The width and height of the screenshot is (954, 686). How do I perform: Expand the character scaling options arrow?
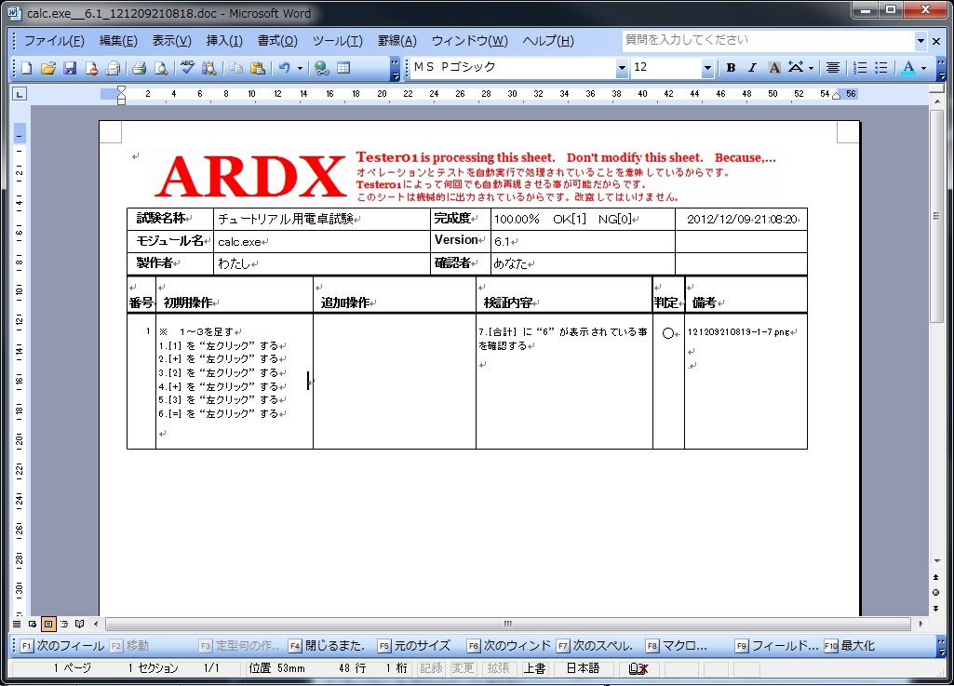click(811, 68)
